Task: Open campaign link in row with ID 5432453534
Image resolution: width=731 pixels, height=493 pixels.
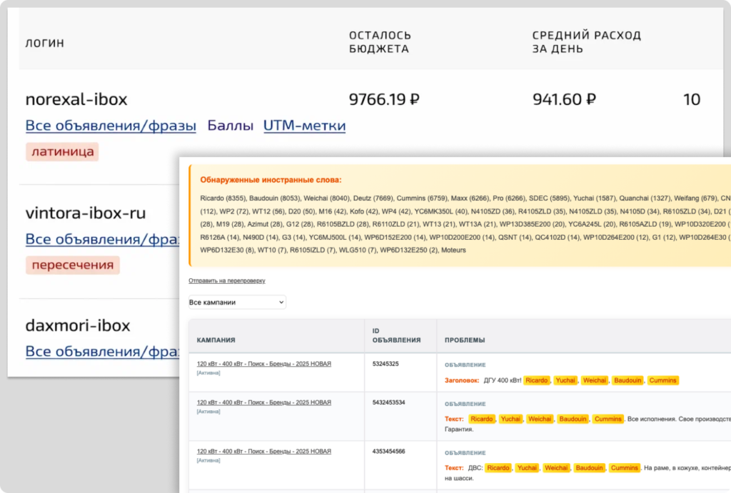Action: 263,402
